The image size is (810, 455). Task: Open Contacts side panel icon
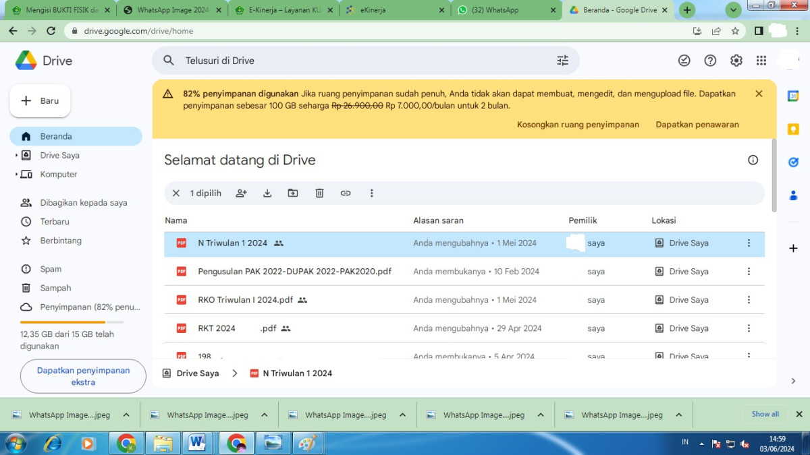tap(793, 195)
